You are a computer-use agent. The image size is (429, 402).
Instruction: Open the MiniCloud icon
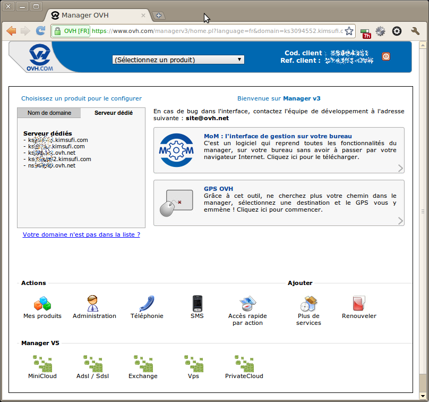click(42, 364)
